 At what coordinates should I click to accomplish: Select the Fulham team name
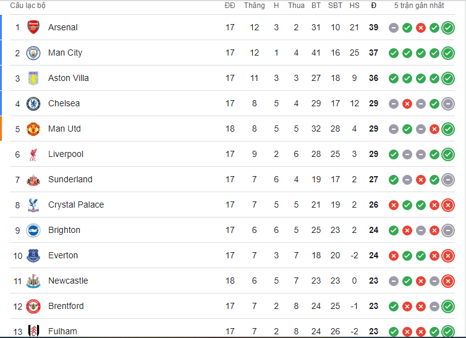pos(62,331)
